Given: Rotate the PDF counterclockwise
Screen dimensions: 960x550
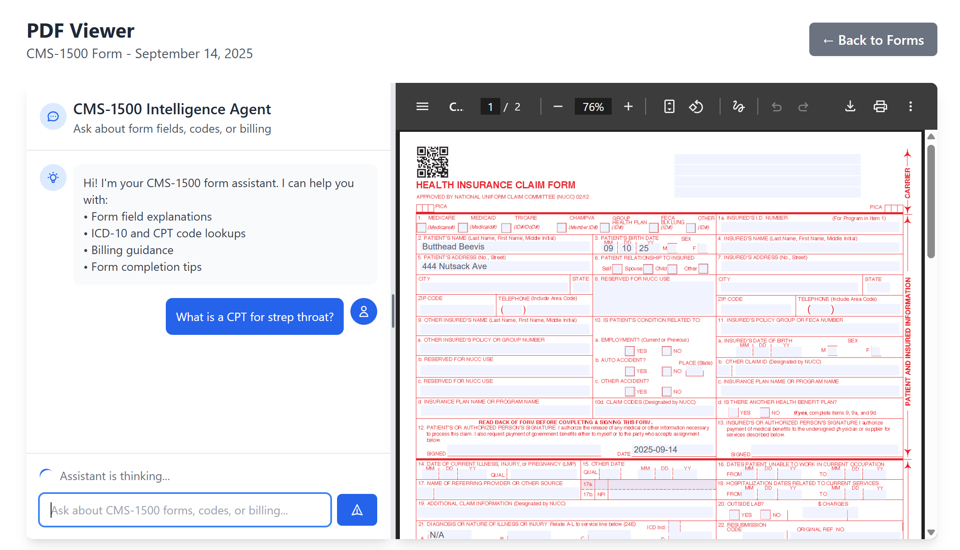Looking at the screenshot, I should point(696,107).
